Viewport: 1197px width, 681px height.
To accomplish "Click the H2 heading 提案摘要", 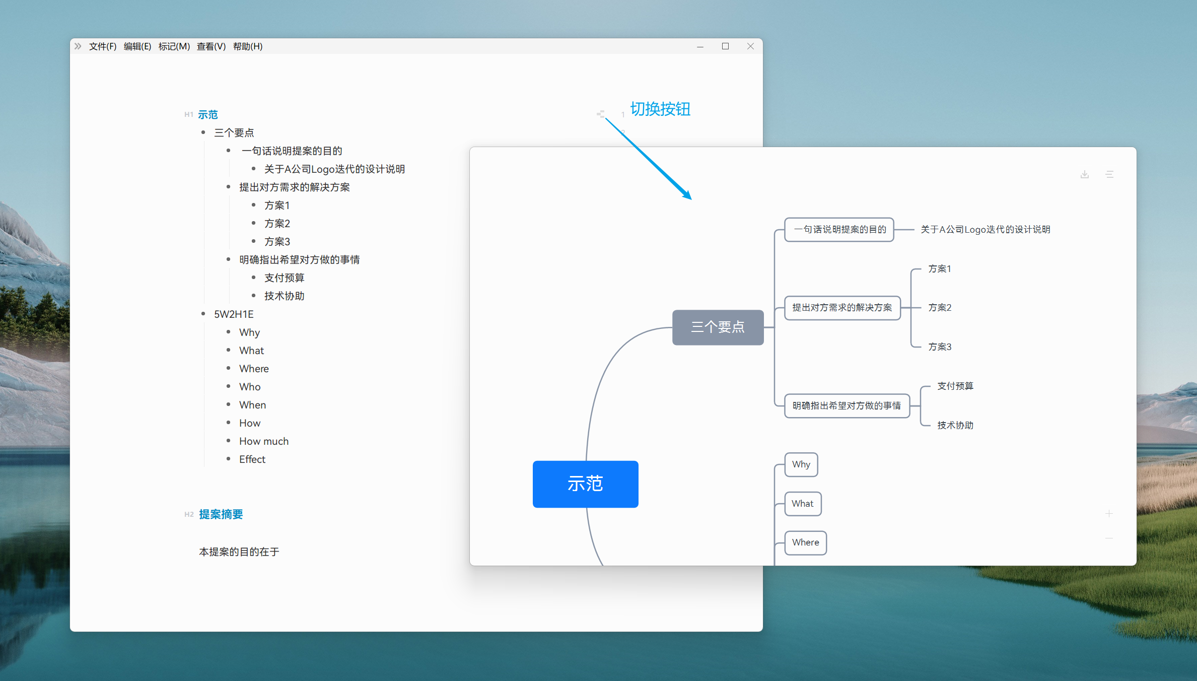I will tap(221, 514).
